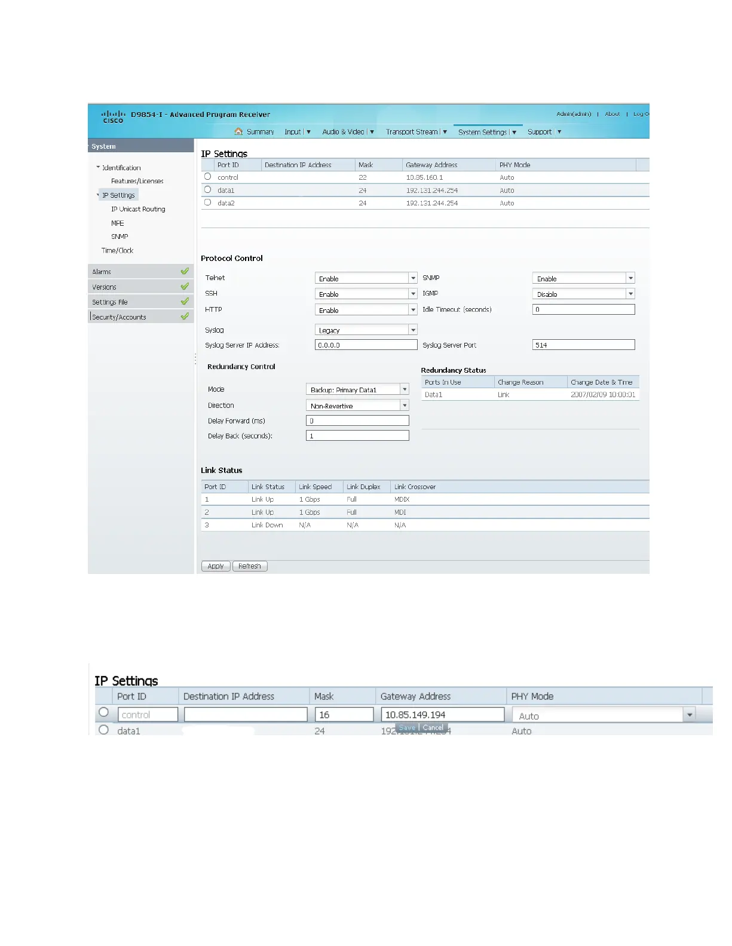Click the Cisco logo in the header

click(113, 116)
